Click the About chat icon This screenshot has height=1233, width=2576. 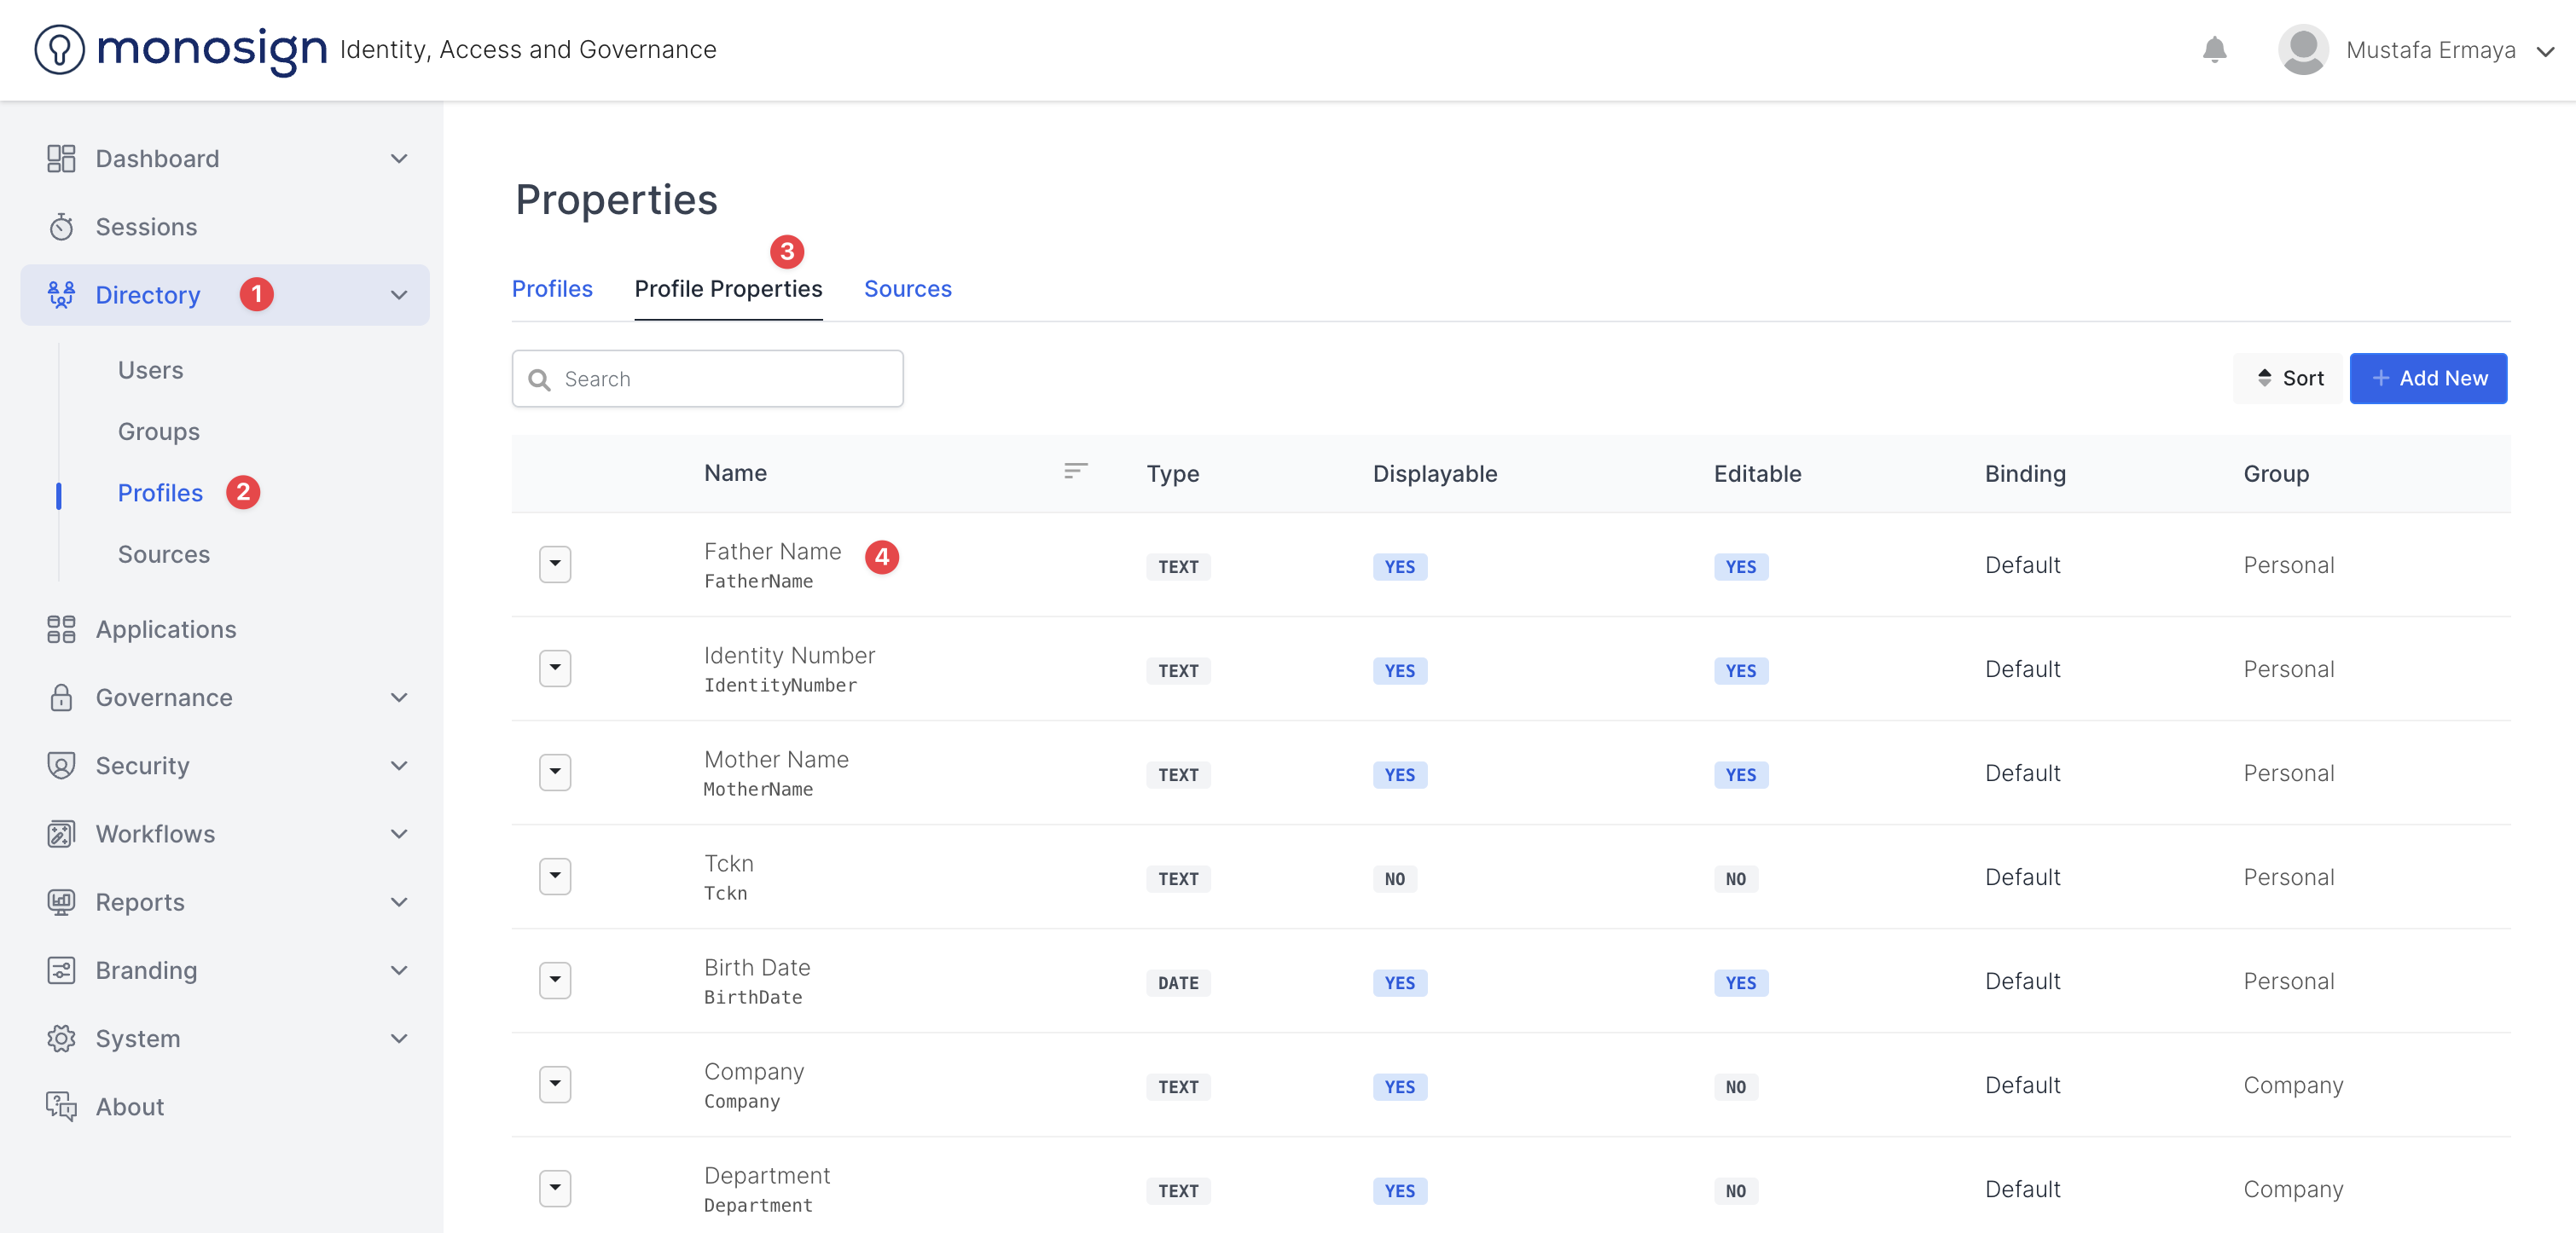click(61, 1106)
